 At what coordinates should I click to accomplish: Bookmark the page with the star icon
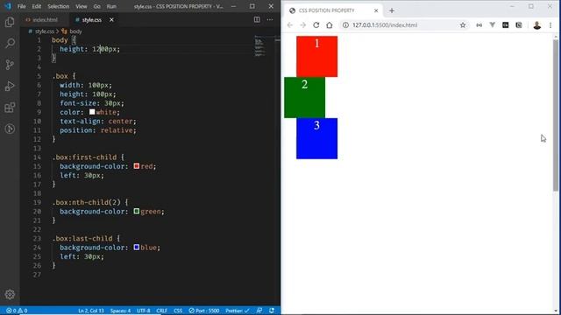pos(463,25)
